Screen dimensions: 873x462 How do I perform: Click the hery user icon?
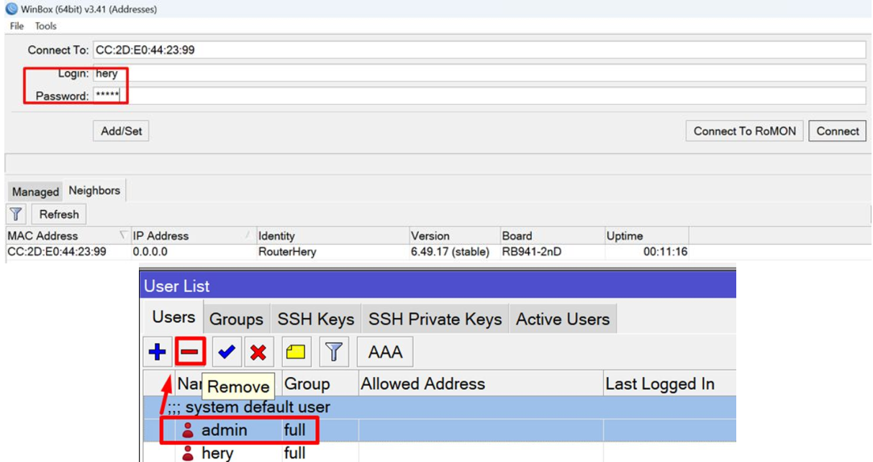189,453
